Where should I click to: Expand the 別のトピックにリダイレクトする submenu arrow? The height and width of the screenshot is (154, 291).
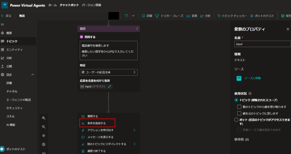134,144
